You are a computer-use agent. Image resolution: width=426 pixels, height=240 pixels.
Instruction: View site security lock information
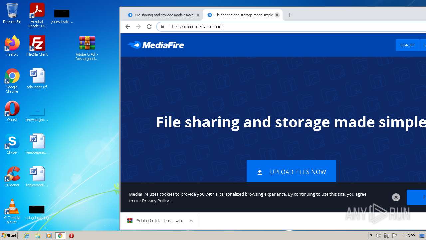coord(162,27)
